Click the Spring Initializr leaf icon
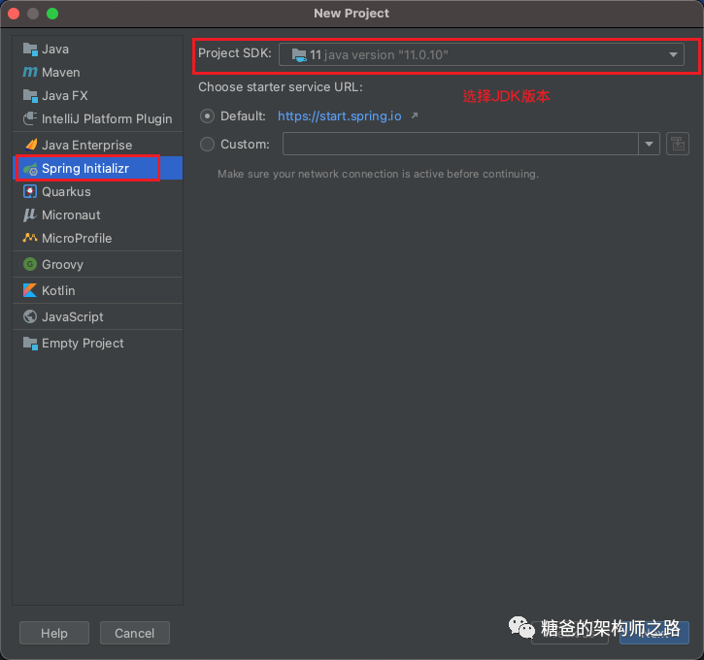 30,169
